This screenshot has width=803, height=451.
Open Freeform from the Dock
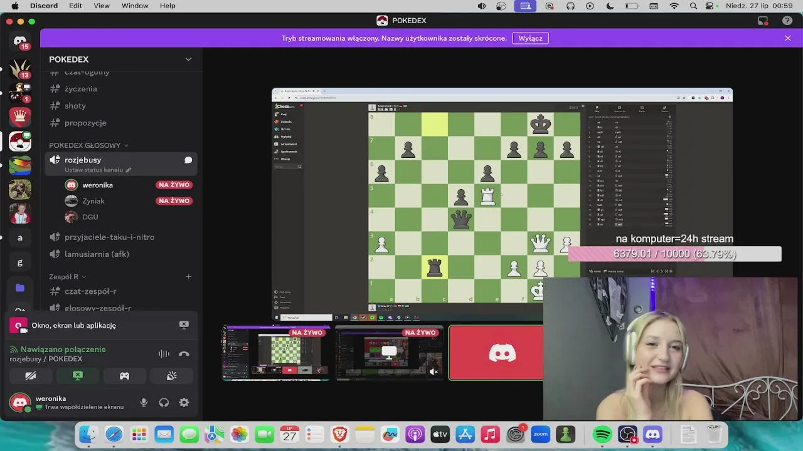pyautogui.click(x=390, y=434)
